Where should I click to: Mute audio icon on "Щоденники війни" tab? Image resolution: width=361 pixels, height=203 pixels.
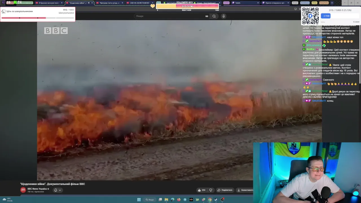click(89, 3)
